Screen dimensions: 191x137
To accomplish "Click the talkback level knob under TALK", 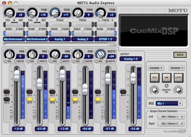I will click(154, 90).
